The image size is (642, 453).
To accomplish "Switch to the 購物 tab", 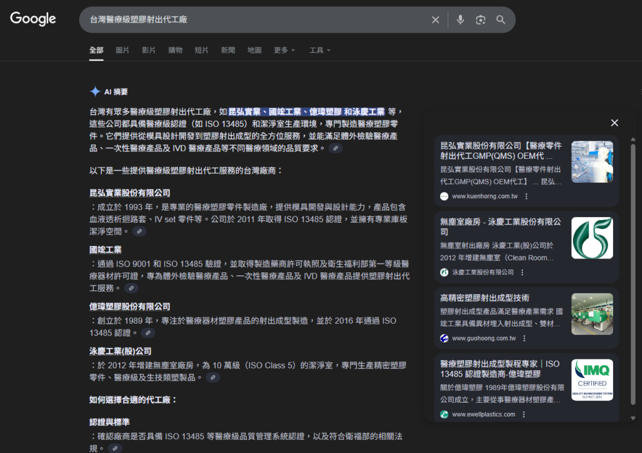I will coord(176,50).
